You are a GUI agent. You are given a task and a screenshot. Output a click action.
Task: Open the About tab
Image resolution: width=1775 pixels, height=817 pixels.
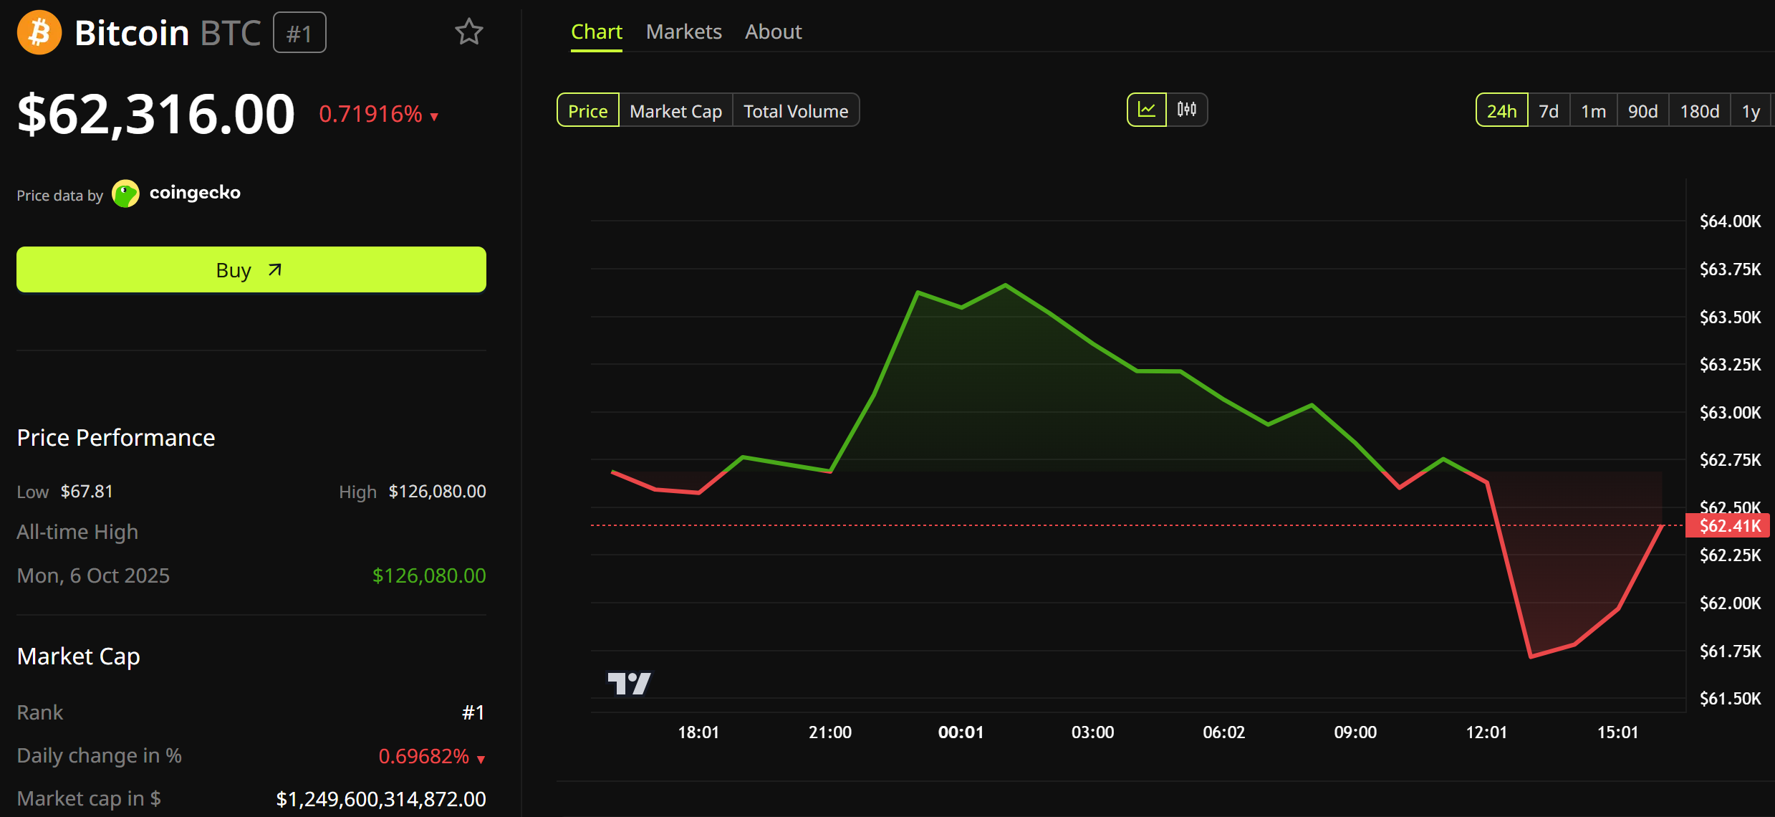773,32
